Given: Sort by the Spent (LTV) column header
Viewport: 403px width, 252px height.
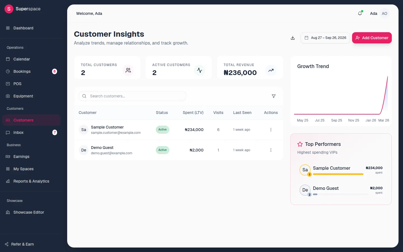Looking at the screenshot, I should [193, 113].
